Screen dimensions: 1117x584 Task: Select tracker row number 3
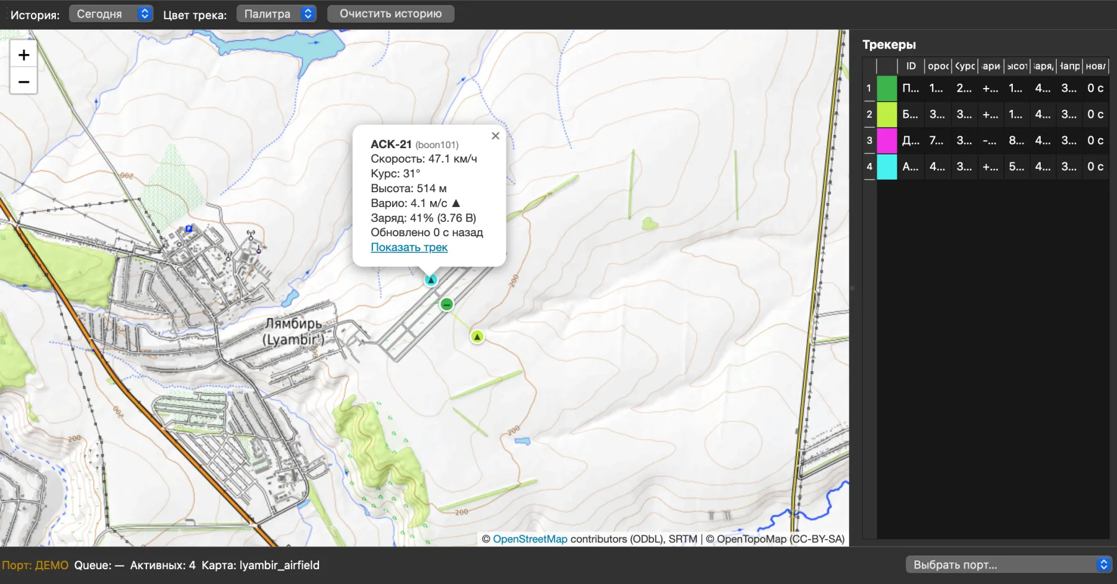[869, 140]
